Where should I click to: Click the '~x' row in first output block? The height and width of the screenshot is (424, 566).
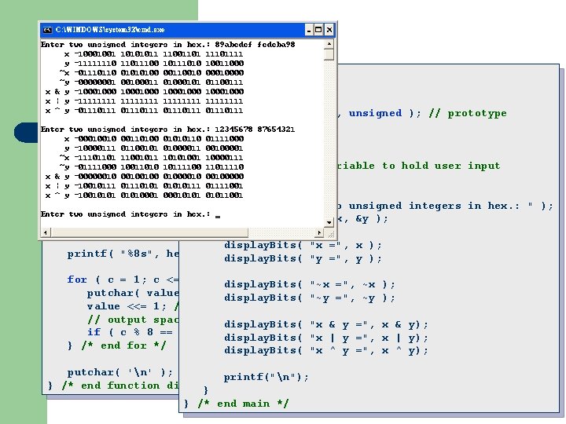(x=152, y=73)
